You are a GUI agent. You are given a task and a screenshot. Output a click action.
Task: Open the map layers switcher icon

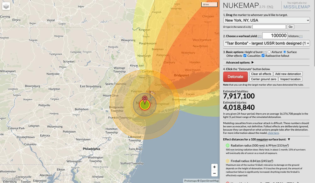tap(6, 6)
